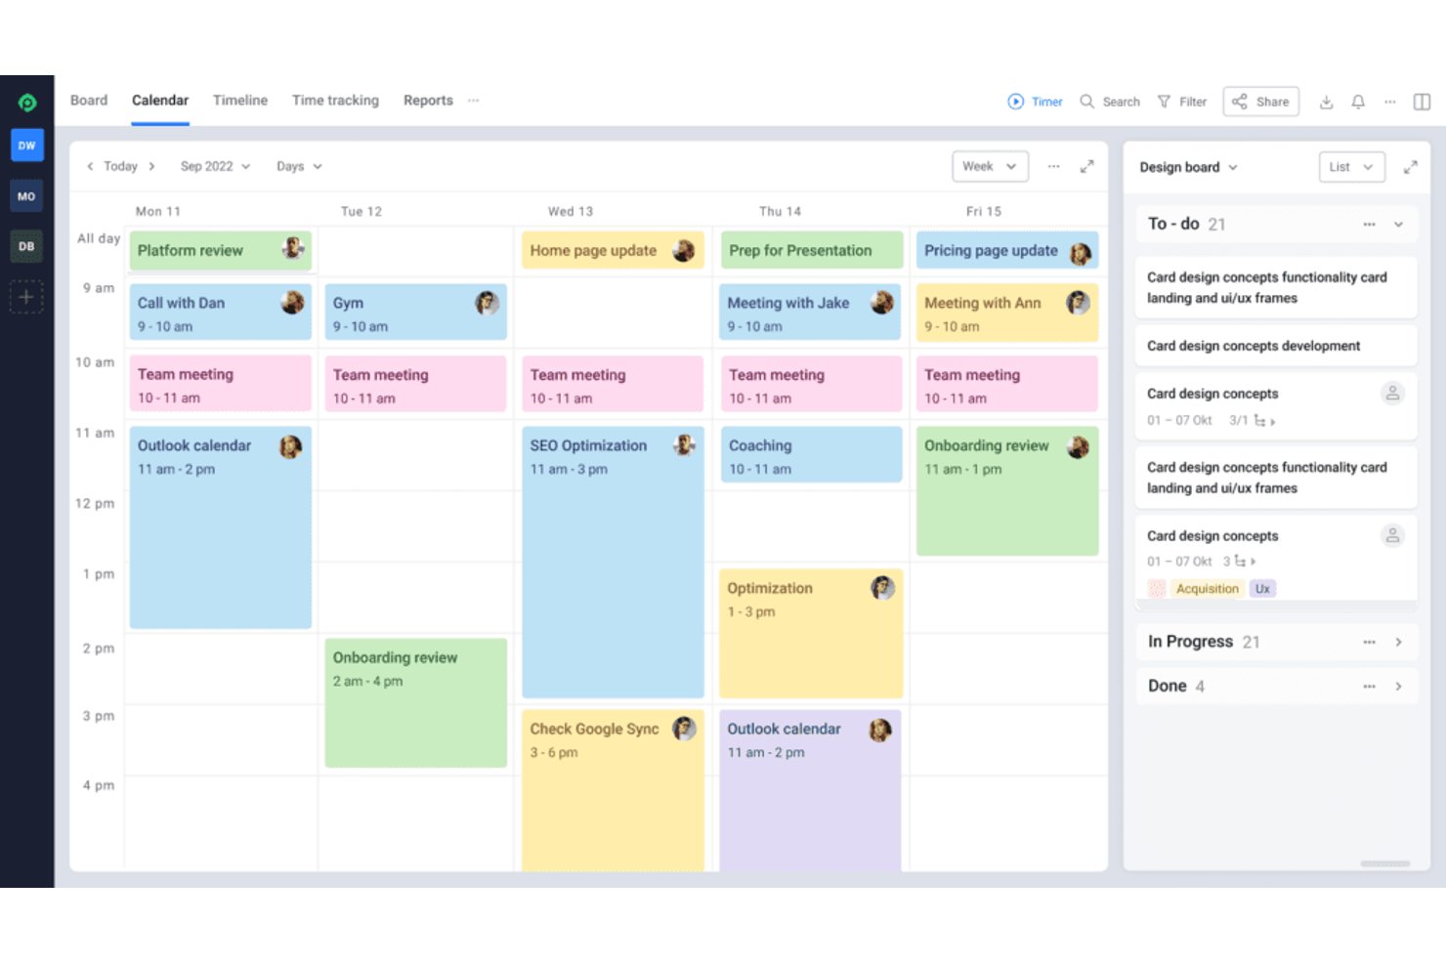Expand calendar to fullscreen
This screenshot has width=1446, height=964.
pos(1086,166)
